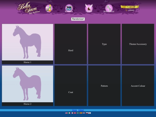The width and height of the screenshot is (156, 117).
Task: Open the BeSa Official horse statue icon
Action: (109, 8)
